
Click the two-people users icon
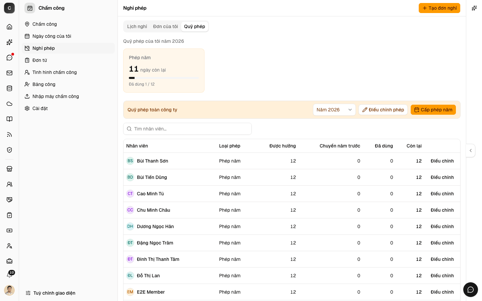(9, 184)
